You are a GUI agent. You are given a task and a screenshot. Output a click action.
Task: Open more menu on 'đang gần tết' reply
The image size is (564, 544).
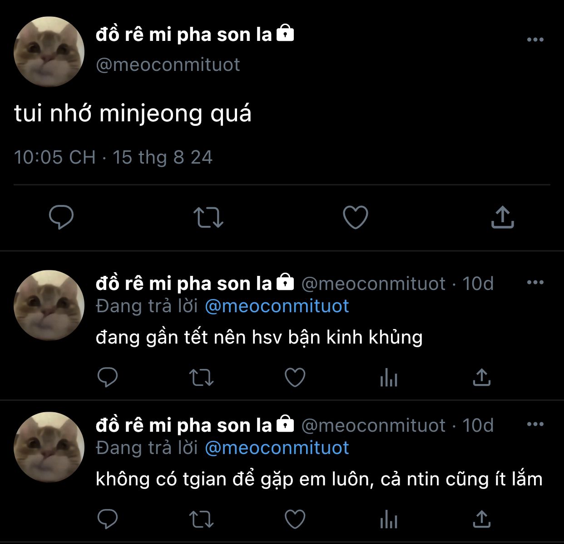coord(535,283)
